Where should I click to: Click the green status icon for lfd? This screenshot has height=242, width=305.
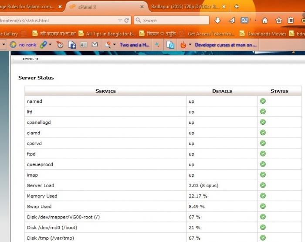pos(263,112)
